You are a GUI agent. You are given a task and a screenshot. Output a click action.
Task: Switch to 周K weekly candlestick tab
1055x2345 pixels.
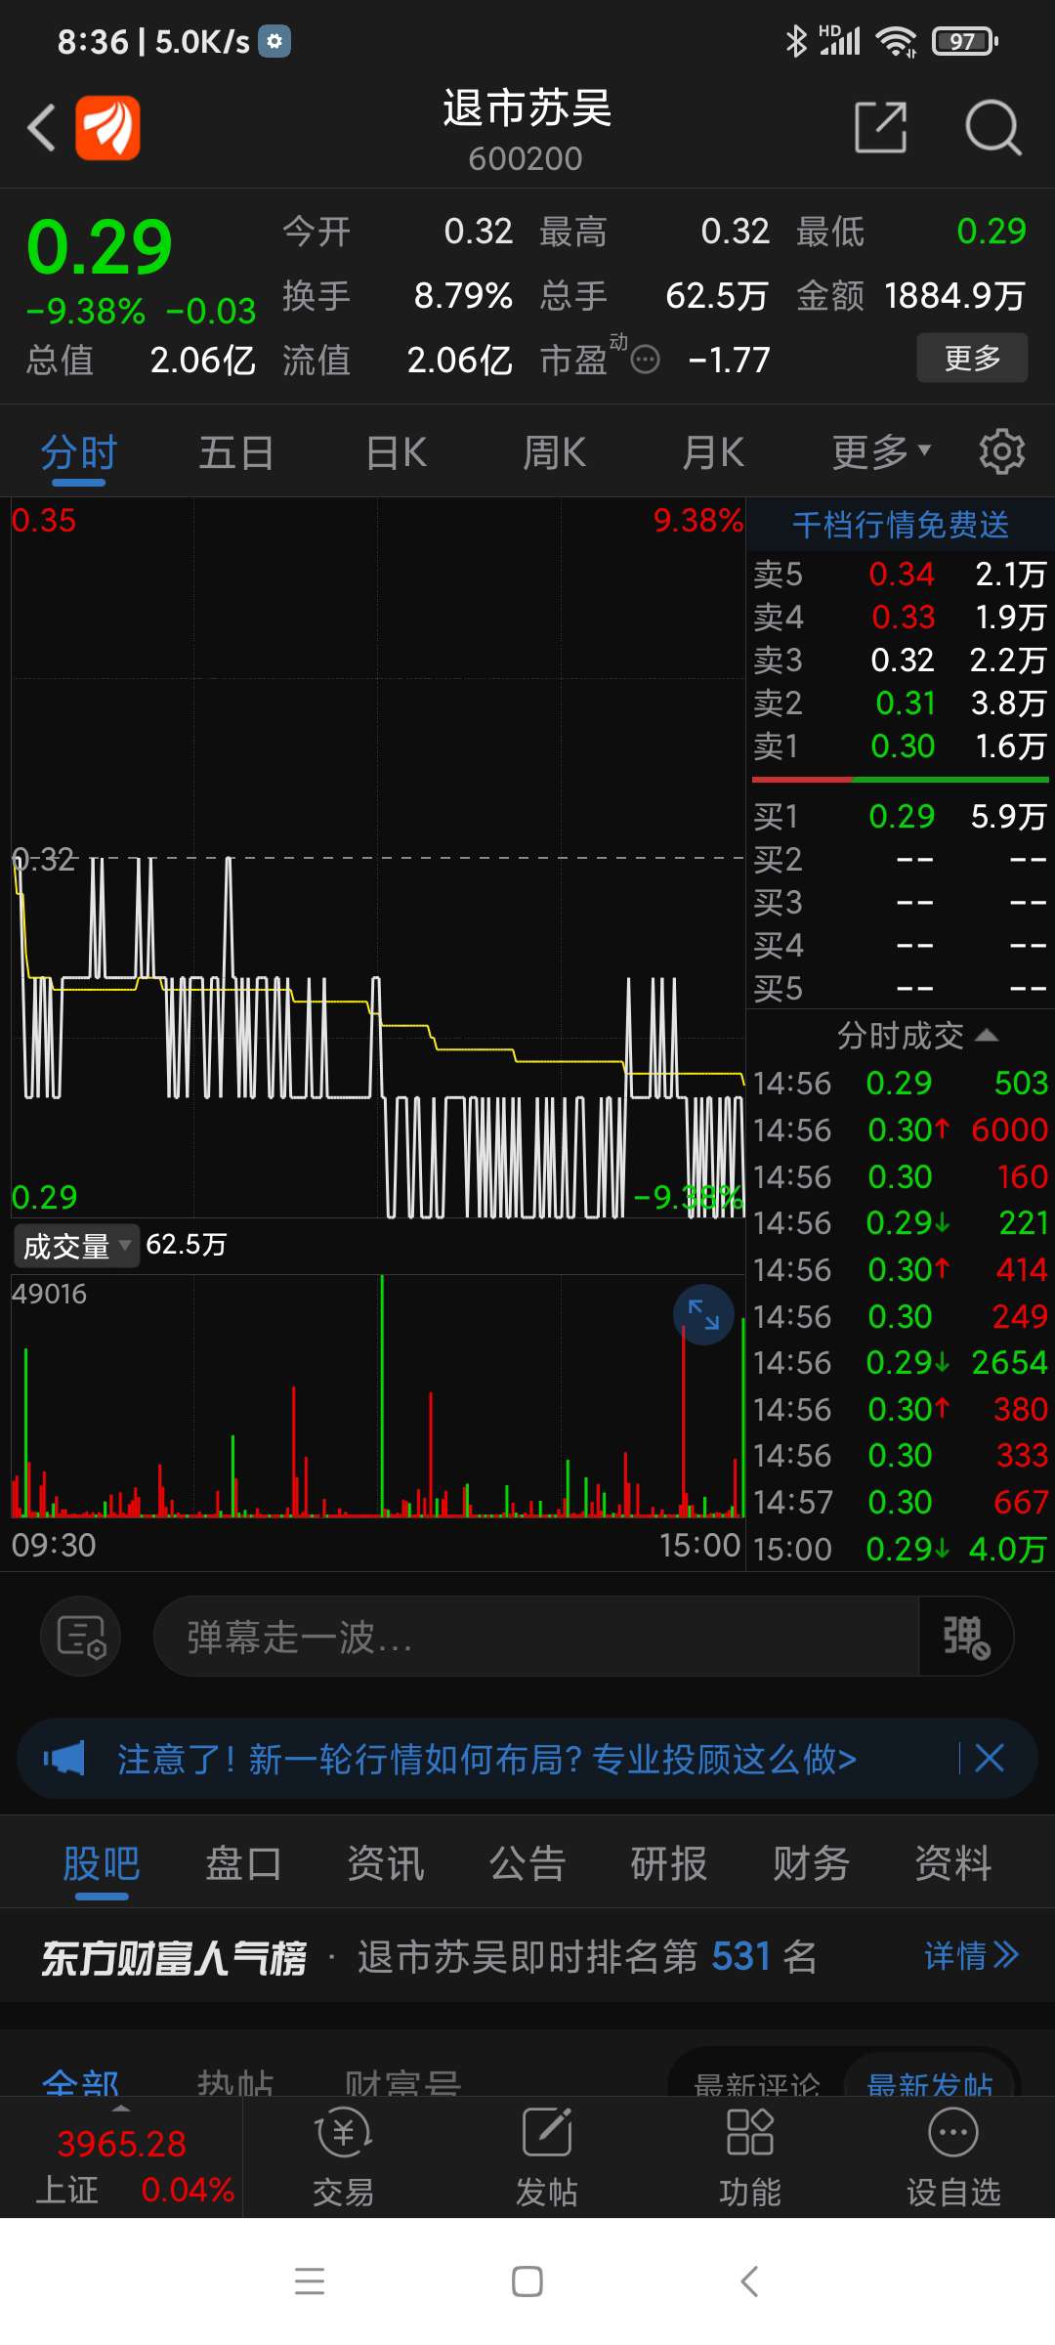coord(554,452)
